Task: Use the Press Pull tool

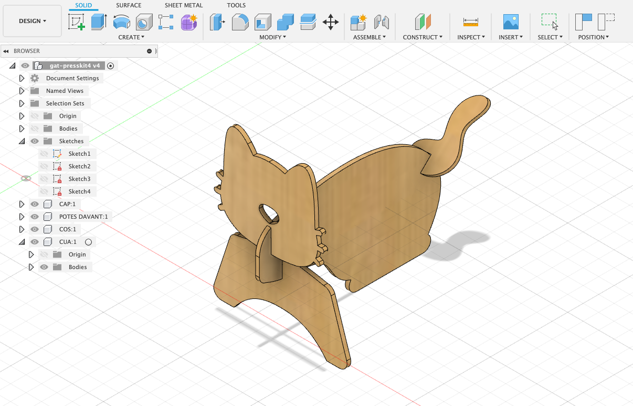Action: [x=217, y=22]
